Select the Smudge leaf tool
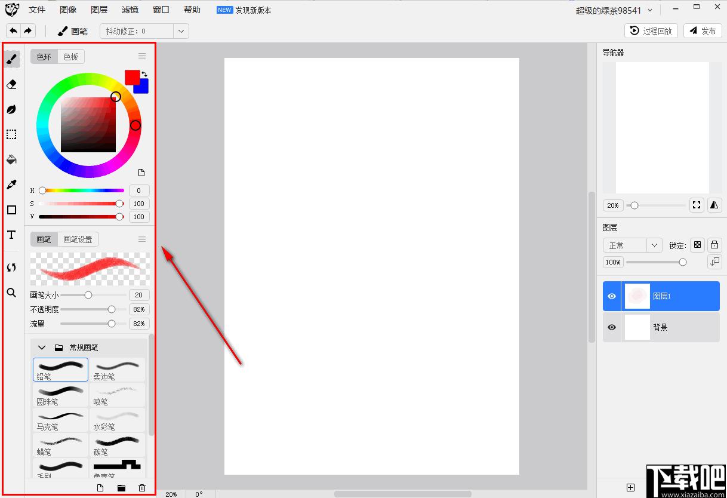This screenshot has width=727, height=498. [x=11, y=109]
